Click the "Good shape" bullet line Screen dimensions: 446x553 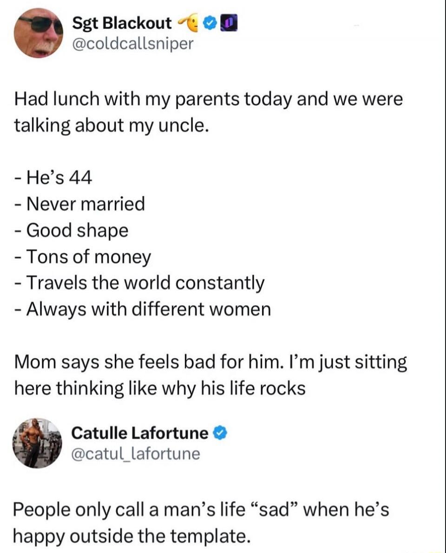click(71, 230)
